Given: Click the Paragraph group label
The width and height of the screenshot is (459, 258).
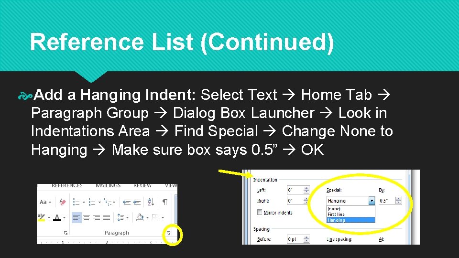Looking at the screenshot, I should coord(117,233).
